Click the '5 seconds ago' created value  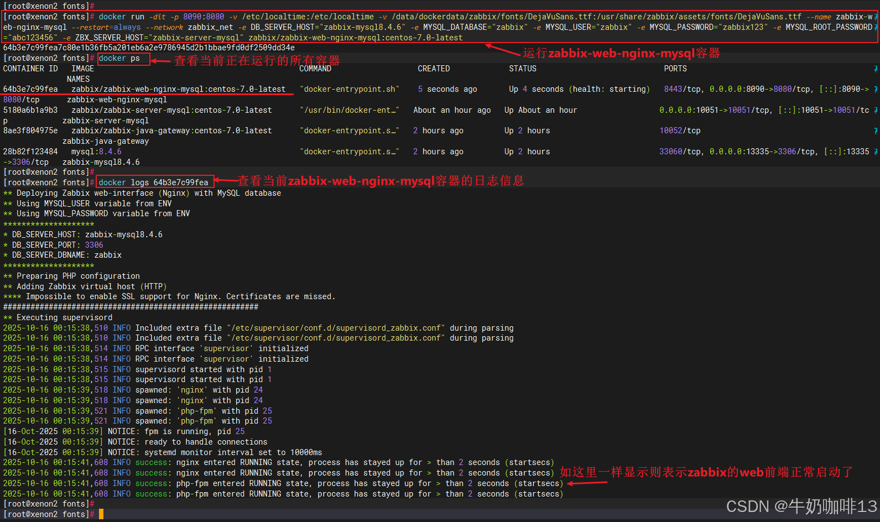pos(447,89)
